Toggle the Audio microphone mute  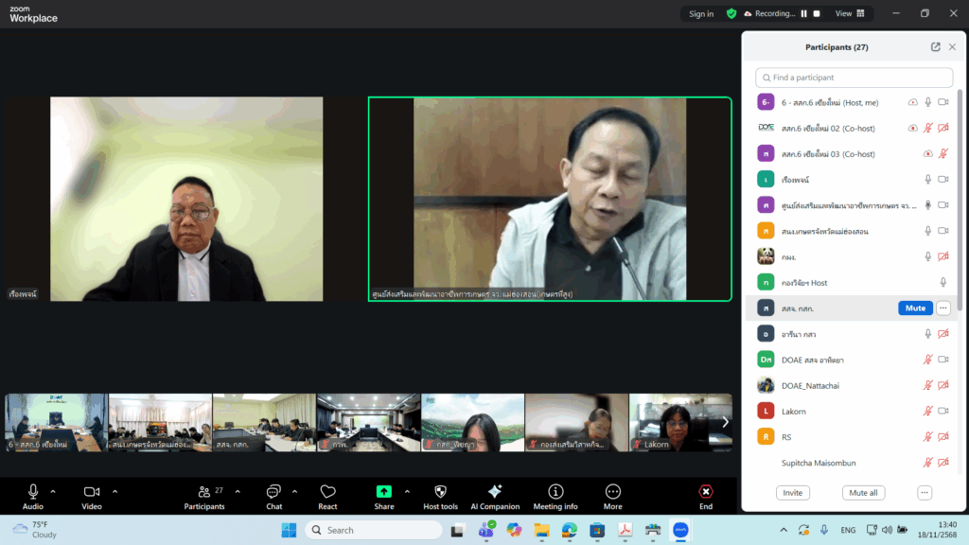click(33, 492)
